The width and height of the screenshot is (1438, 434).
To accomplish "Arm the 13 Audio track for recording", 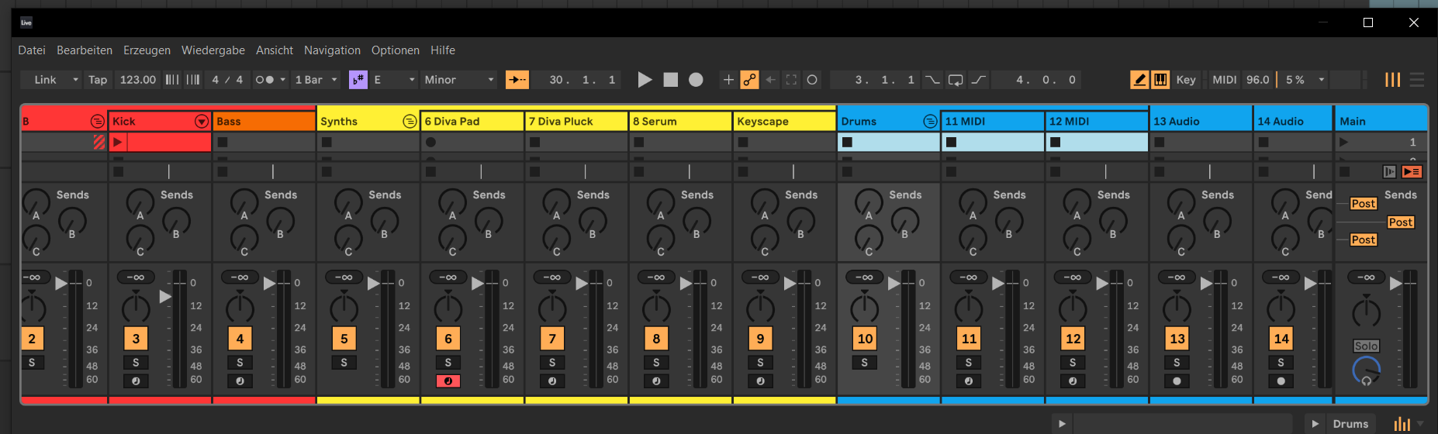I will point(1177,381).
